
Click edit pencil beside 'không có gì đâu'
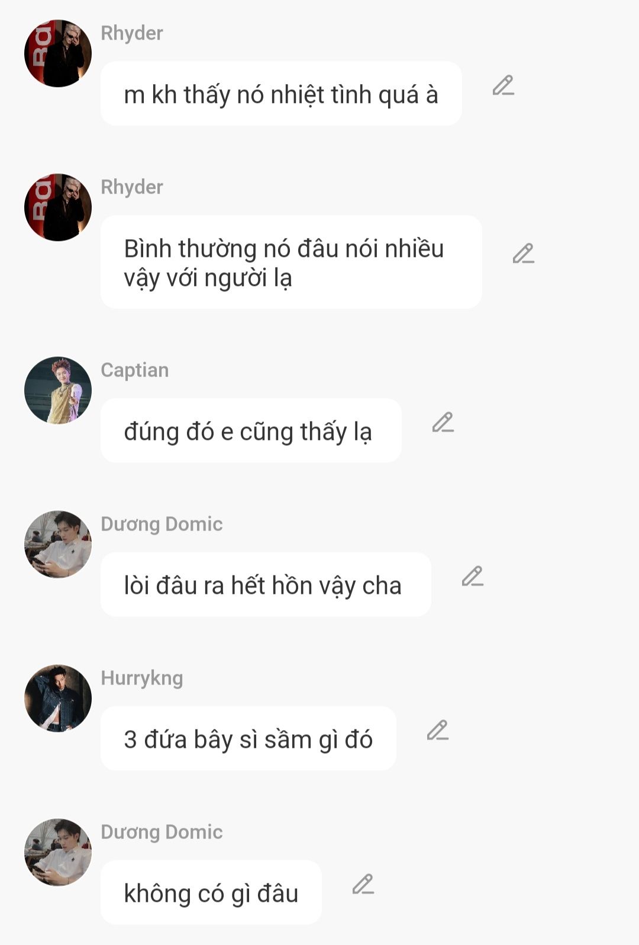coord(363,885)
